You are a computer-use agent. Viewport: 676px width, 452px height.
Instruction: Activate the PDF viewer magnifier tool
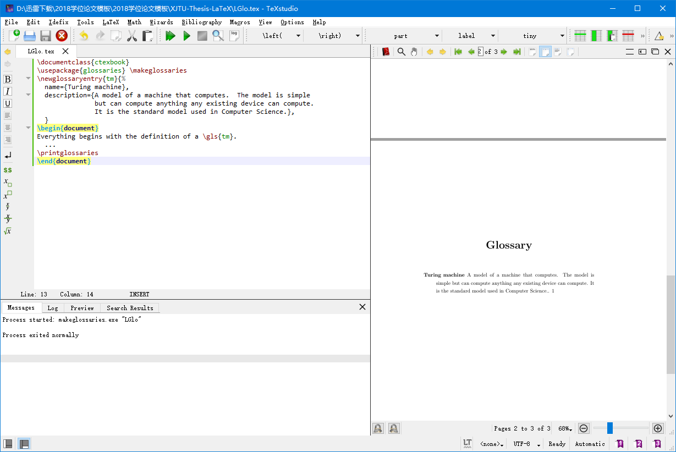coord(402,52)
